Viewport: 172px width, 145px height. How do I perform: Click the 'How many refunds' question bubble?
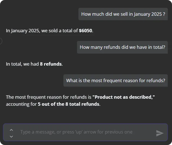click(122, 47)
